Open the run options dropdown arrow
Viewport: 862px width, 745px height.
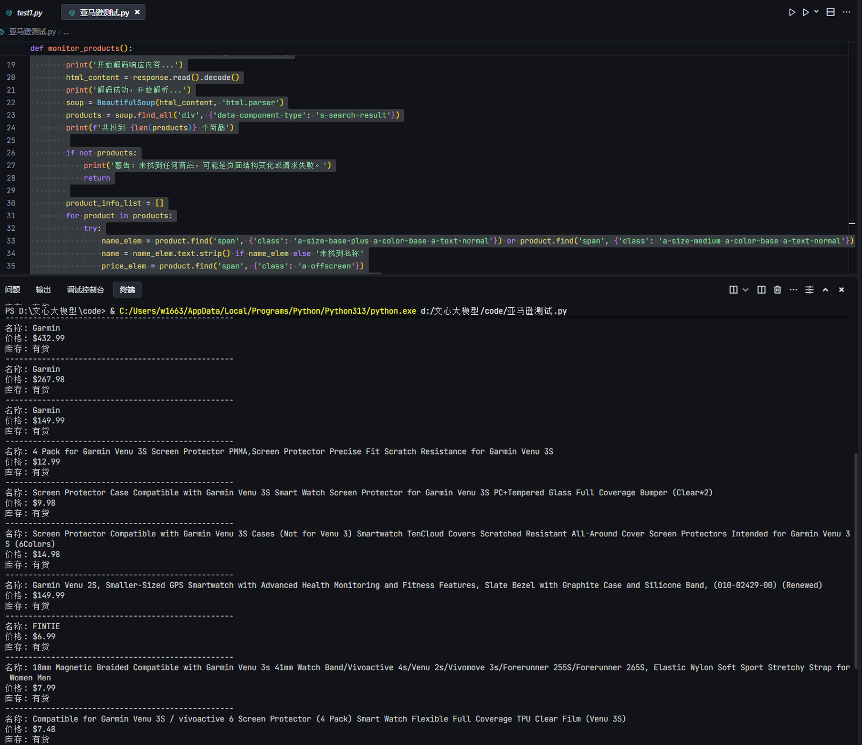(816, 12)
